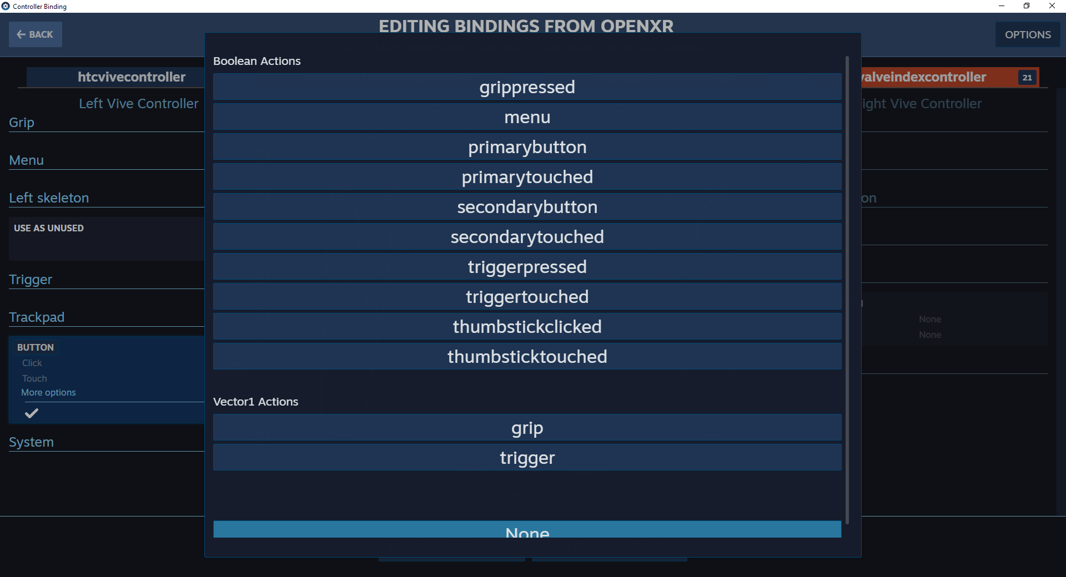Expand the Trackpad section
Screen dimensions: 1066x577
click(x=37, y=317)
